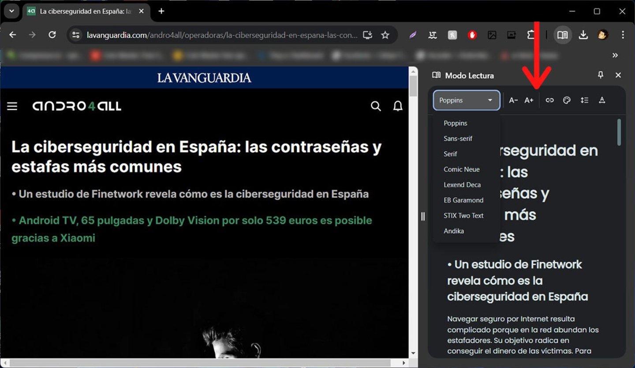The image size is (635, 368).
Task: Click the dark picture extension icon
Action: [x=512, y=35]
